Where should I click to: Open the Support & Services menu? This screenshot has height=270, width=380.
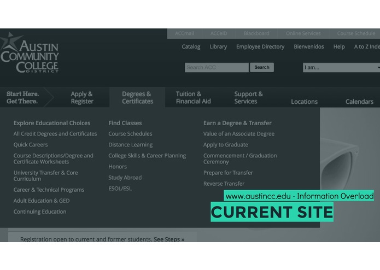click(x=248, y=98)
